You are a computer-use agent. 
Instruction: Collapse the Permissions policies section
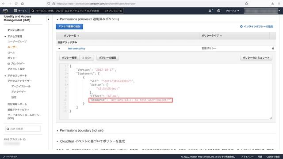tap(57, 19)
